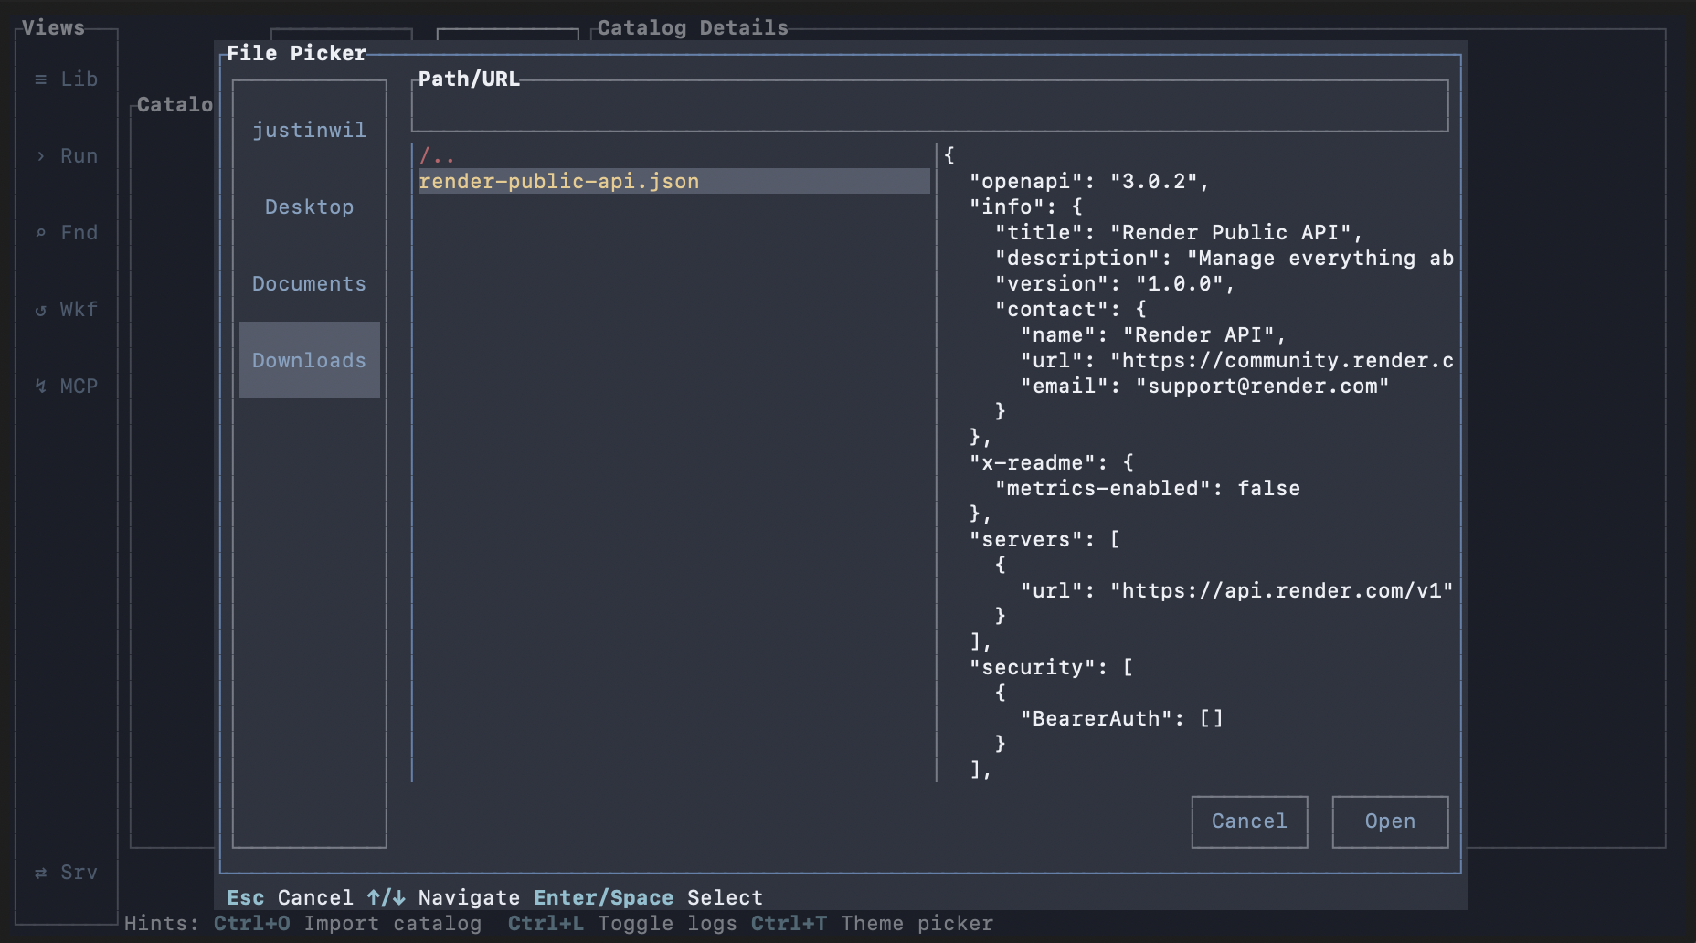The height and width of the screenshot is (943, 1696).
Task: Open the Srv server view
Action: click(x=67, y=872)
